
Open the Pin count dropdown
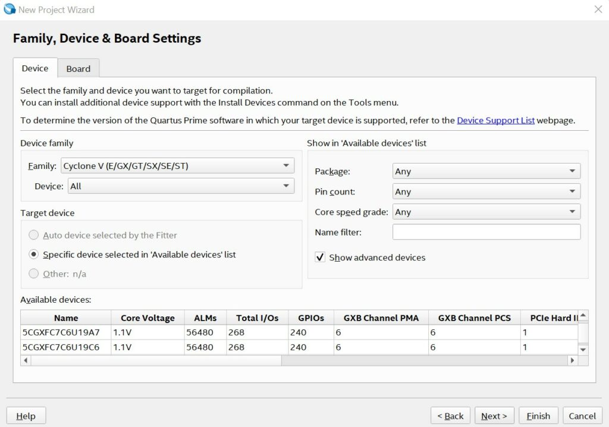(x=486, y=191)
